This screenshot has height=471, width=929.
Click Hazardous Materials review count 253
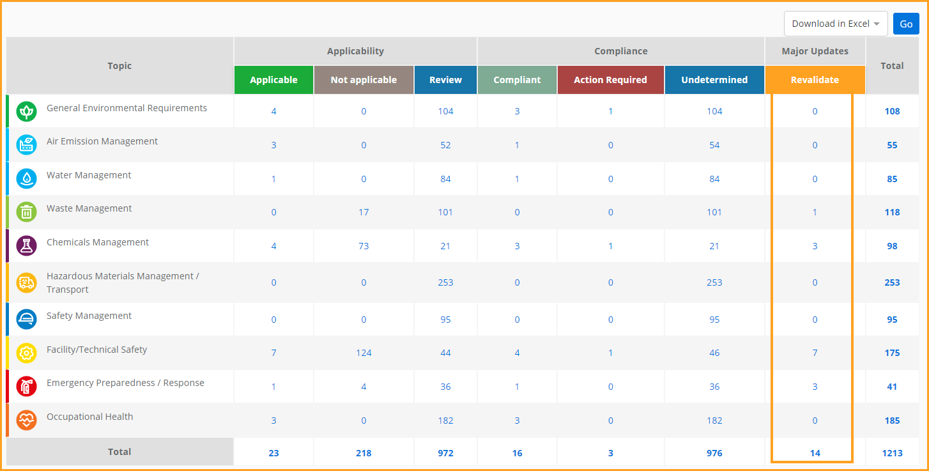click(445, 282)
